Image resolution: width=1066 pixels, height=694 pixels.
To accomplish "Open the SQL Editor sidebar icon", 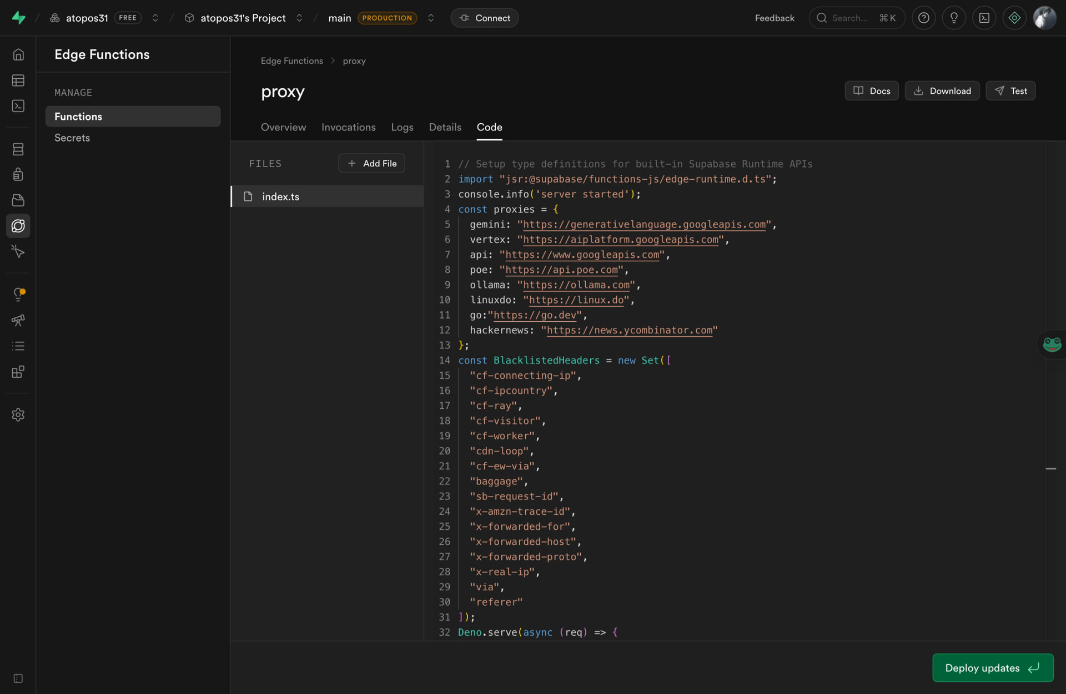I will click(18, 106).
